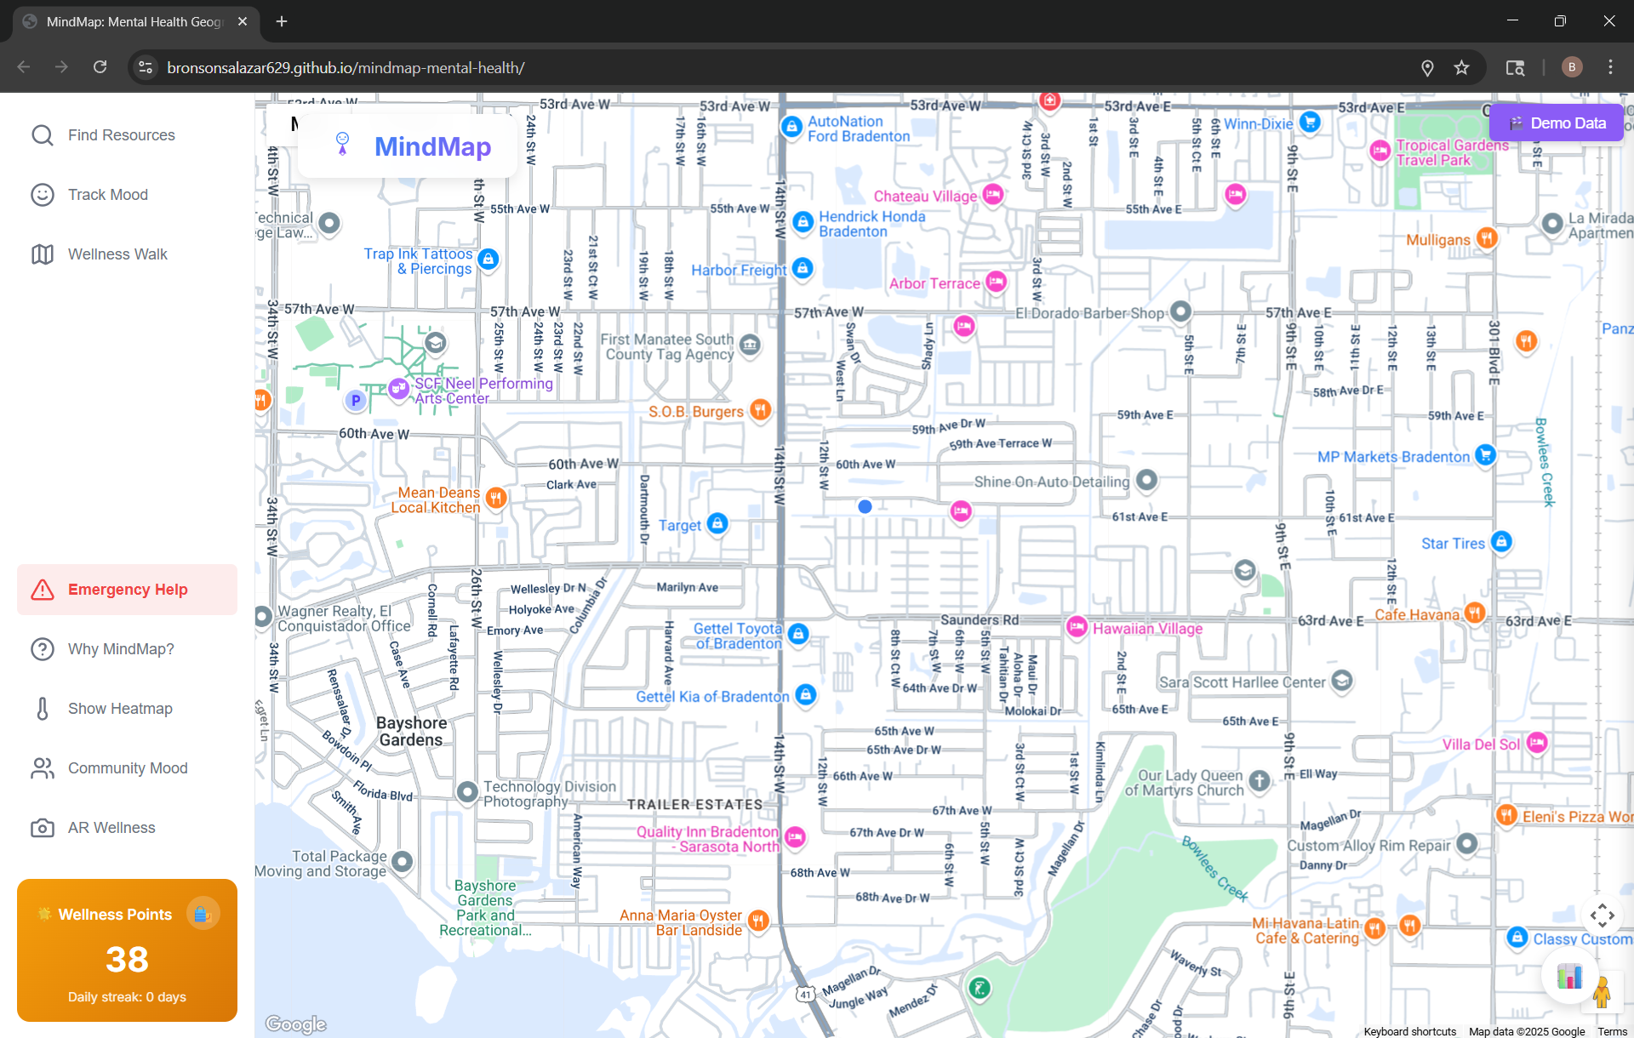Click the Track Mood smiley icon
Image resolution: width=1634 pixels, height=1038 pixels.
click(x=43, y=195)
